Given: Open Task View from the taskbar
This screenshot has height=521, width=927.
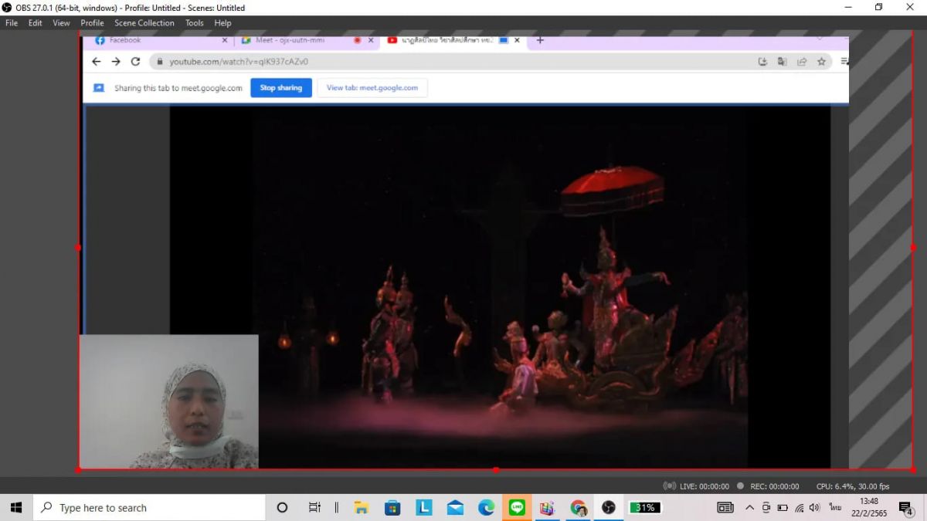Looking at the screenshot, I should pos(314,507).
